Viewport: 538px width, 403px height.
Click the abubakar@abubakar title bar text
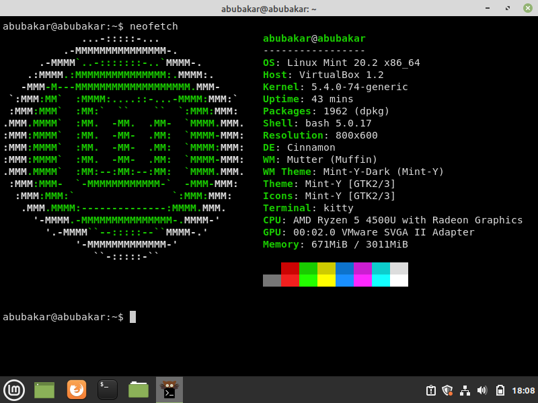coord(268,8)
